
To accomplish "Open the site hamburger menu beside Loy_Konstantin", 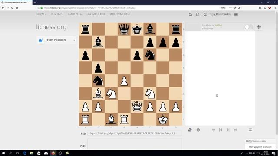I will 235,14.
